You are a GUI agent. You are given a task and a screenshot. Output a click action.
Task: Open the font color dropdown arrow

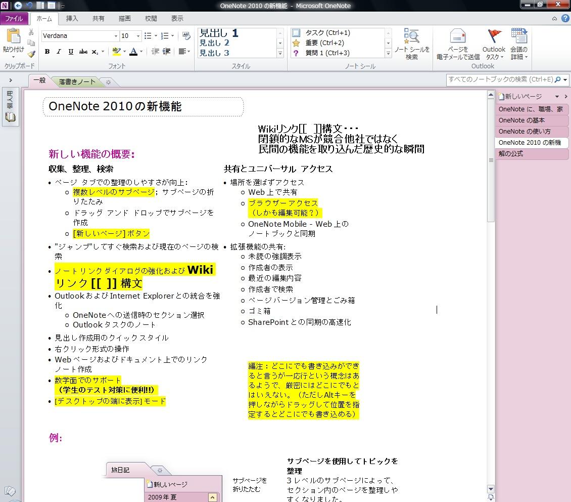(141, 52)
